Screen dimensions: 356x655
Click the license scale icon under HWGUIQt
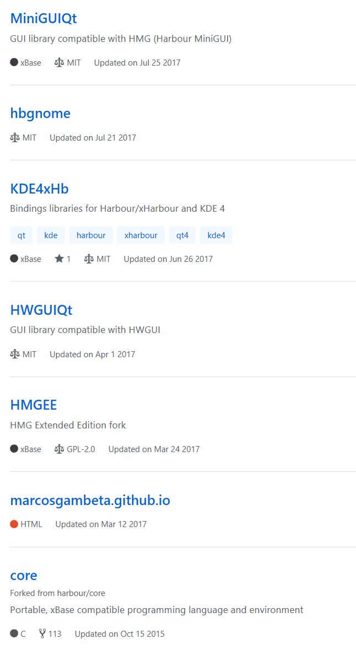15,354
